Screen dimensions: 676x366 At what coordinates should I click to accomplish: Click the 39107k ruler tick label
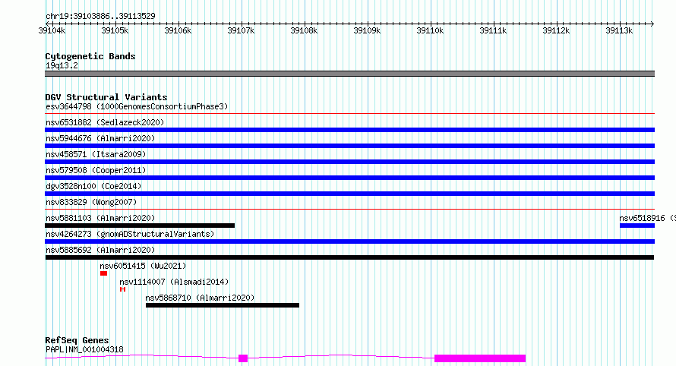(241, 30)
